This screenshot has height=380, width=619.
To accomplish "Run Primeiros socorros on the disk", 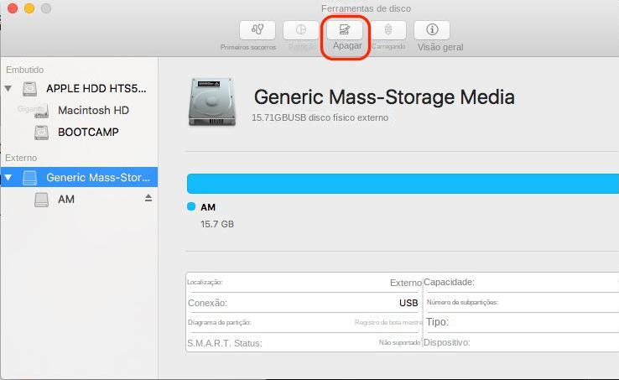I will 257,30.
